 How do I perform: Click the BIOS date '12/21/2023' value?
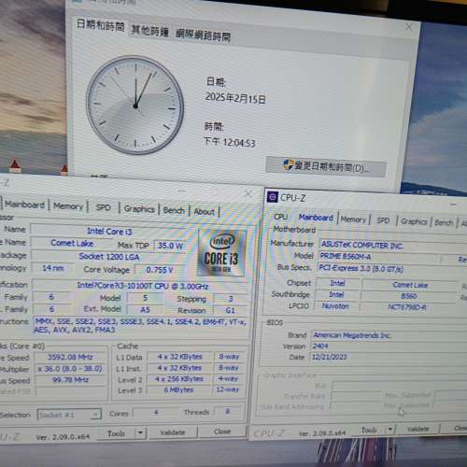pos(330,357)
